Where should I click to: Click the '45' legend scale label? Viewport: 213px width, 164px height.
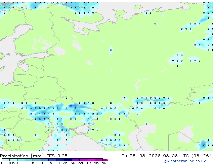96,163
